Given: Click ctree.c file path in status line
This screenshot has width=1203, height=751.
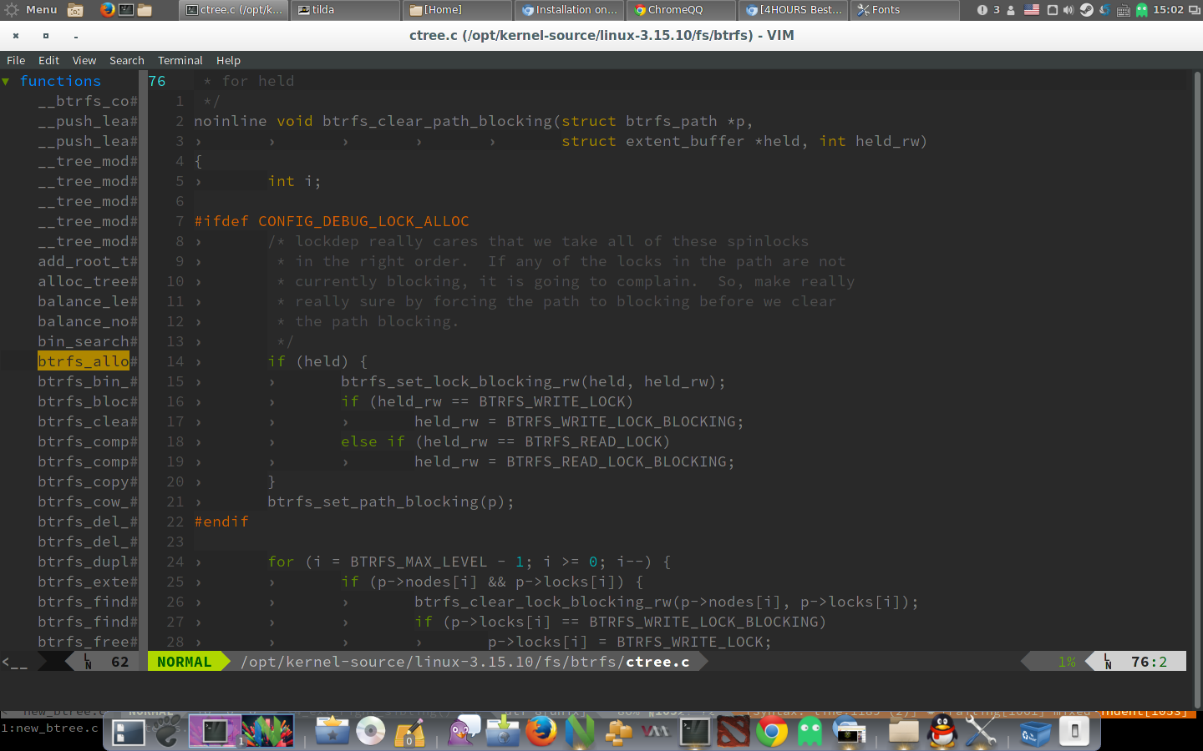Looking at the screenshot, I should (465, 662).
